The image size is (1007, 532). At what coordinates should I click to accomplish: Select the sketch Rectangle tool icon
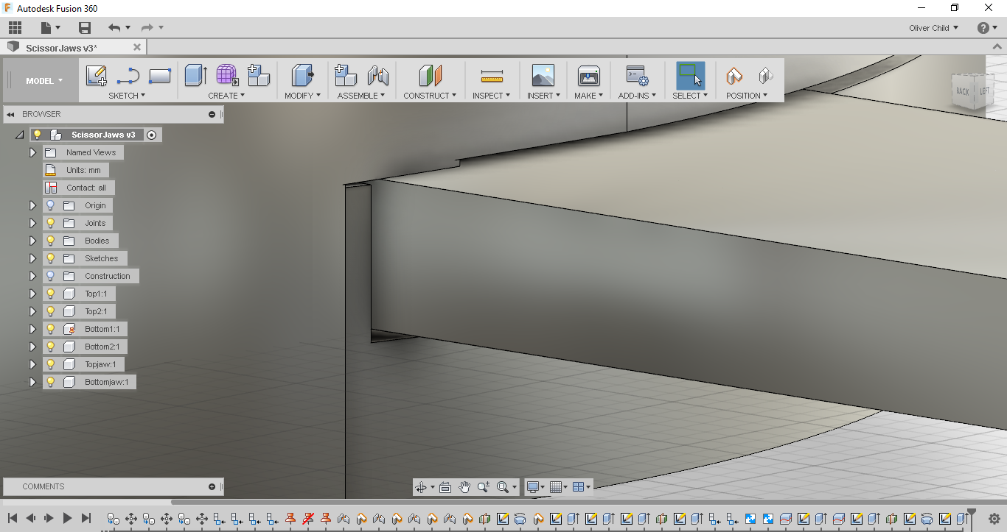(160, 76)
